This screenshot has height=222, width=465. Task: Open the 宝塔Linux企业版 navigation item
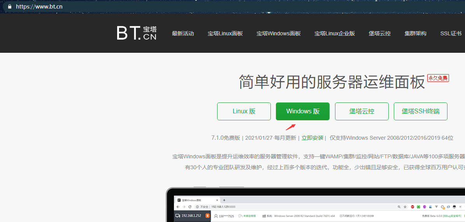(x=335, y=33)
